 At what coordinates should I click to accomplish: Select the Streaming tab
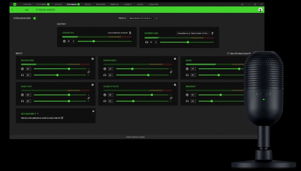pyautogui.click(x=72, y=4)
